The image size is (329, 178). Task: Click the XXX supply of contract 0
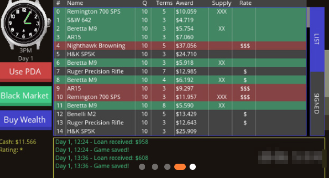pyautogui.click(x=222, y=12)
